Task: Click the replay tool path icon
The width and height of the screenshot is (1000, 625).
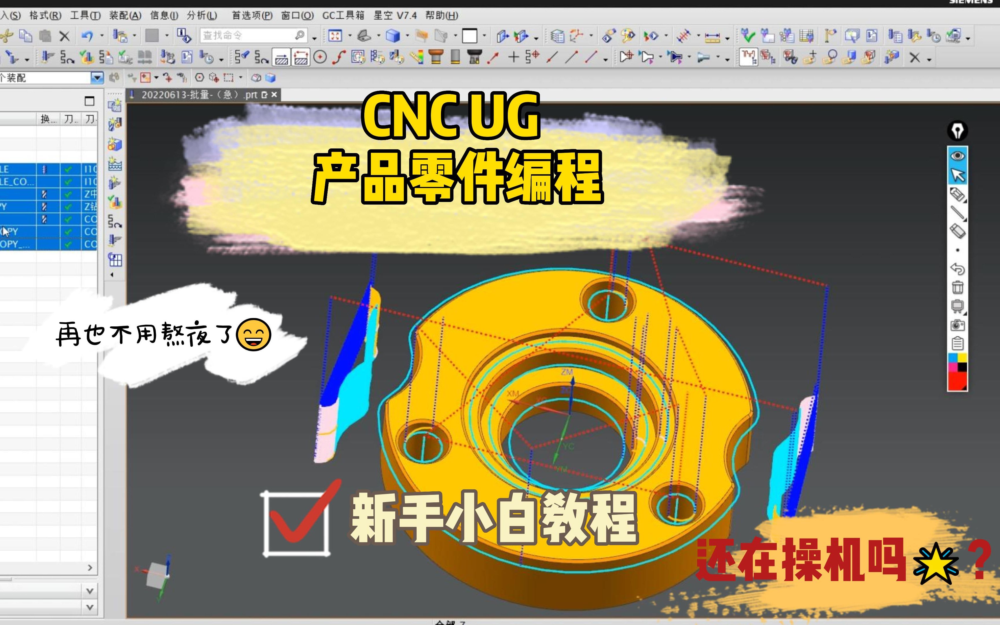Action: (x=67, y=57)
